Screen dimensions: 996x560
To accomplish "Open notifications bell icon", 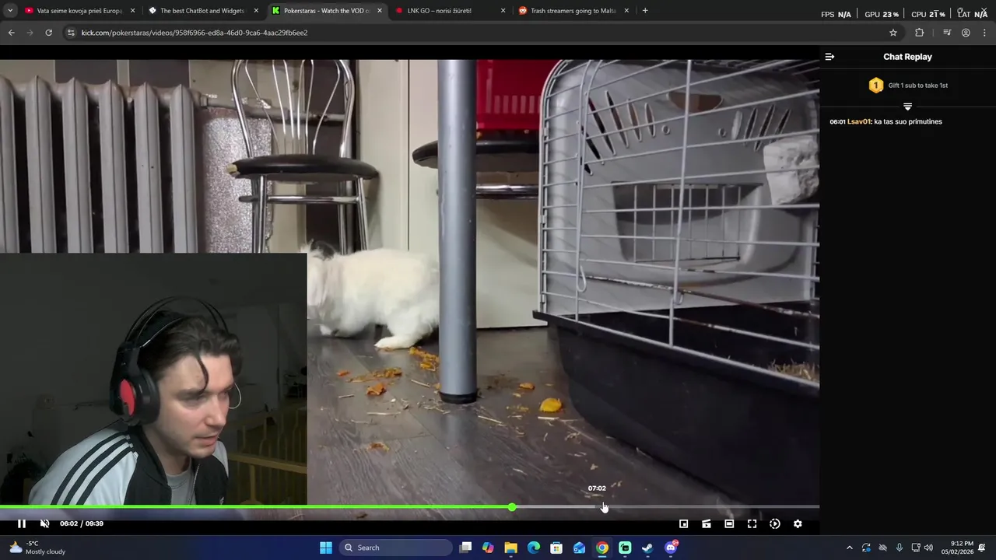I will [982, 548].
